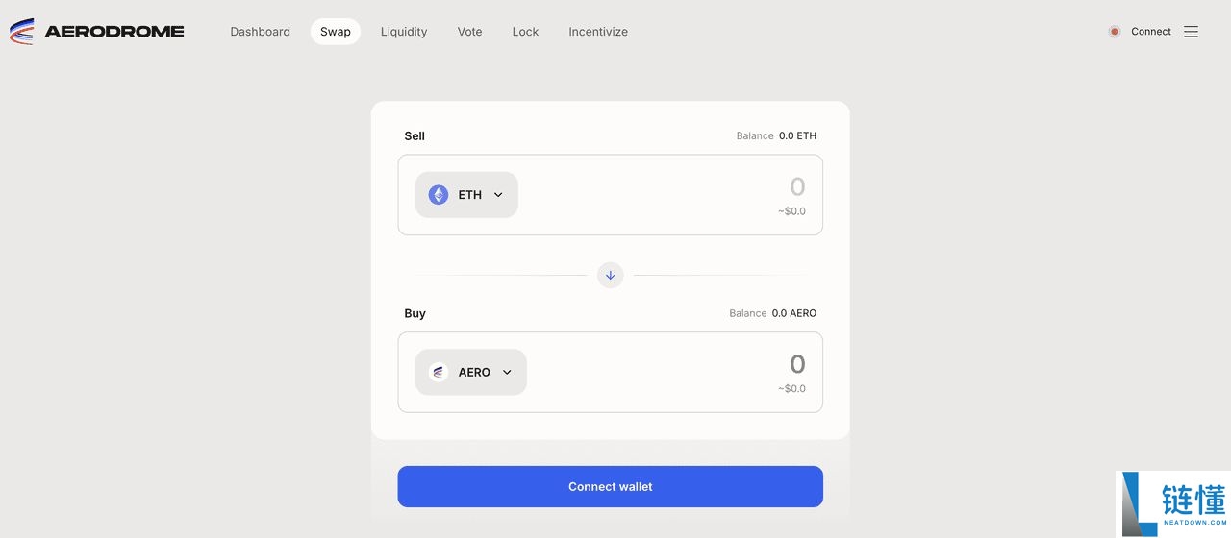Go to the Vote tab
The width and height of the screenshot is (1231, 538).
click(469, 32)
